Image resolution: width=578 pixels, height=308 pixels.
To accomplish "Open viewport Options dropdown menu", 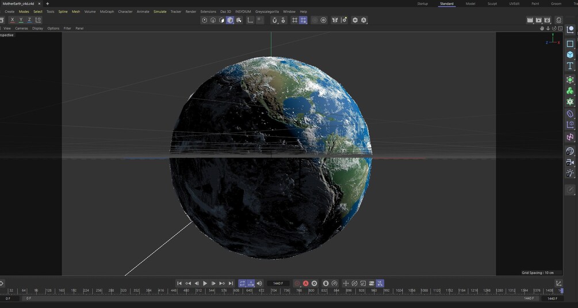I will coord(53,28).
